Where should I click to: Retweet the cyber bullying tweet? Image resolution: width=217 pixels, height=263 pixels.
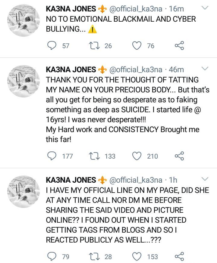95,45
